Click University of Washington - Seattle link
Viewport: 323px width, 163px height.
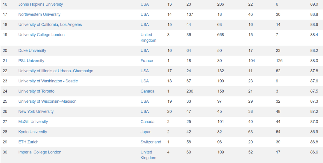tap(48, 81)
